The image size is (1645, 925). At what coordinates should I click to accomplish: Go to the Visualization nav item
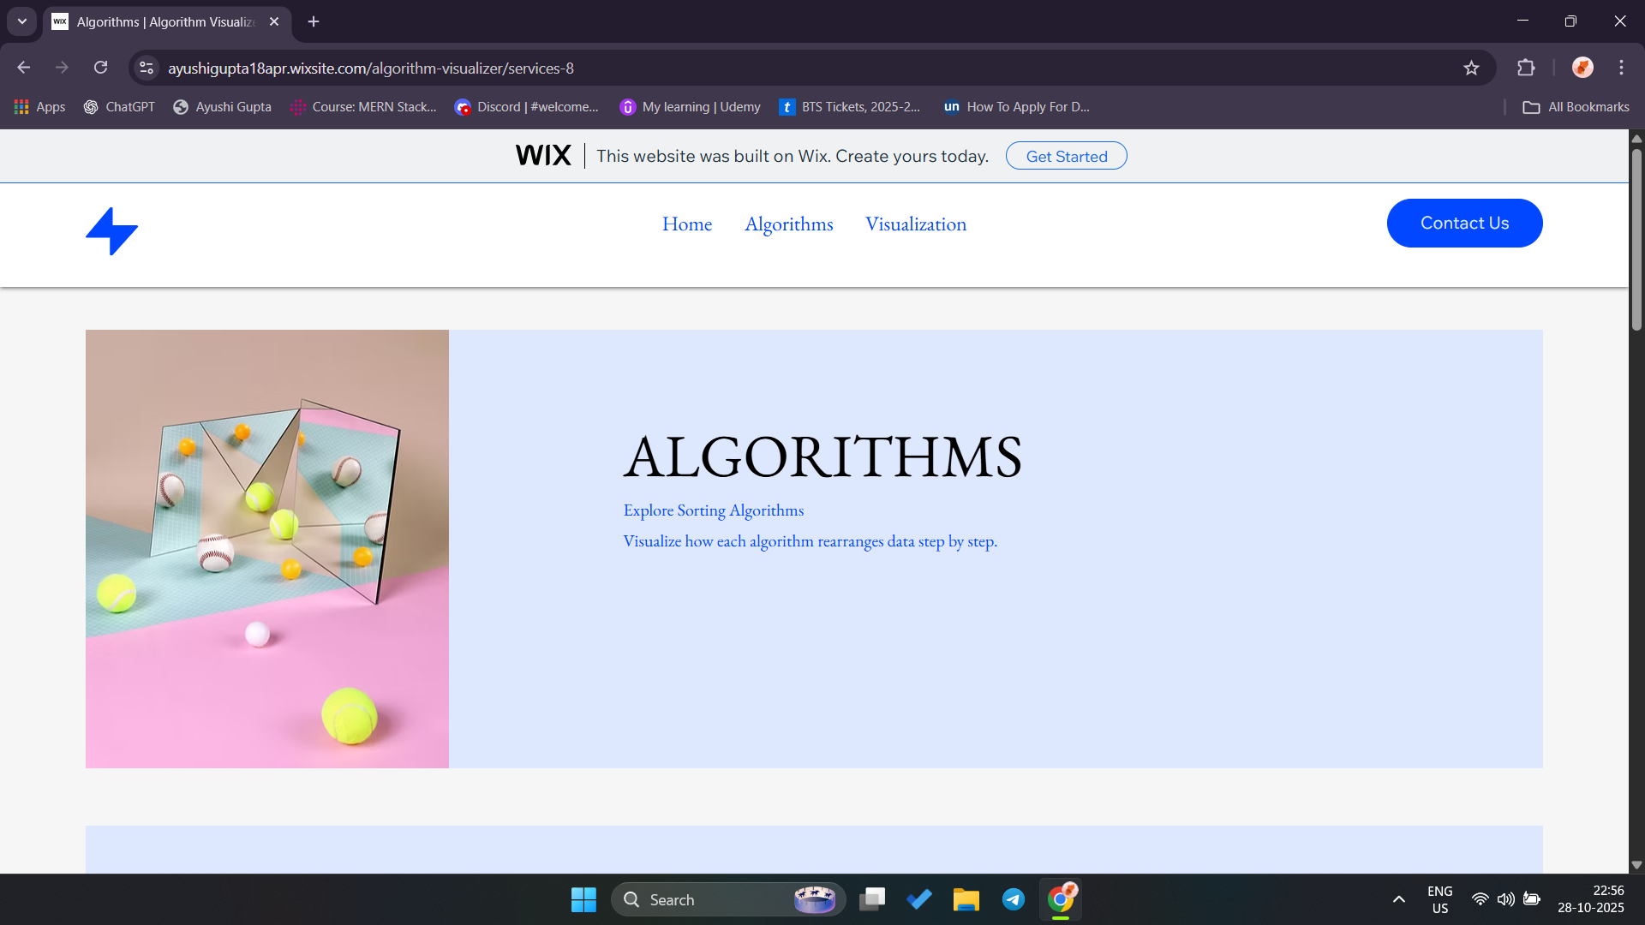pyautogui.click(x=916, y=224)
